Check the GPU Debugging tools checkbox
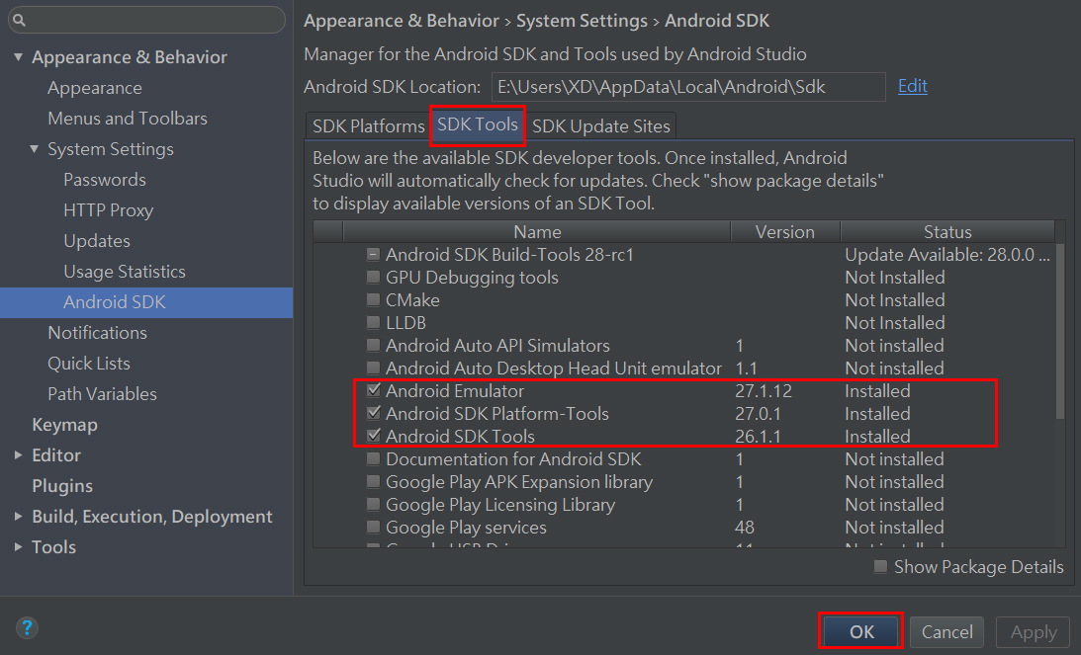Image resolution: width=1081 pixels, height=655 pixels. click(x=373, y=278)
